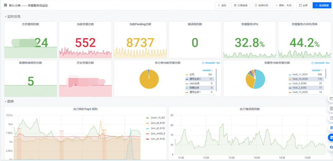Click the clock icon beside 各分类 timeshift
Viewport: 333px width, 161px height.
[203, 63]
